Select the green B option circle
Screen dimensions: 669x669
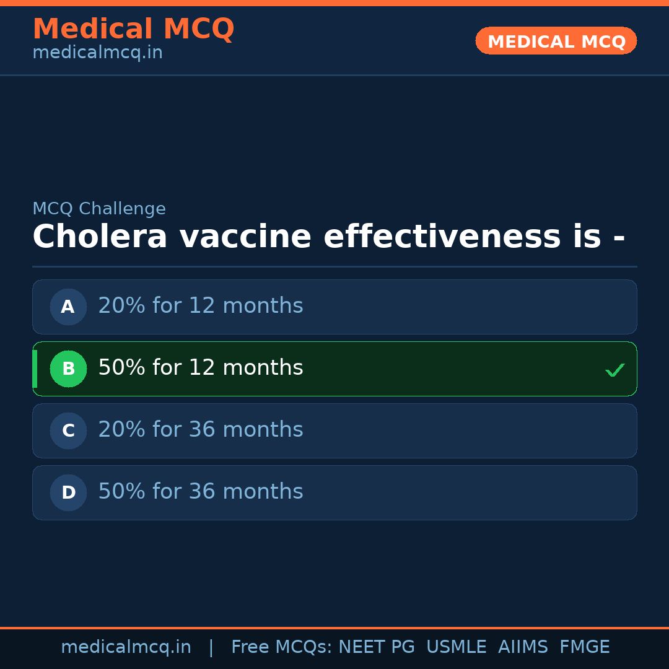(68, 369)
